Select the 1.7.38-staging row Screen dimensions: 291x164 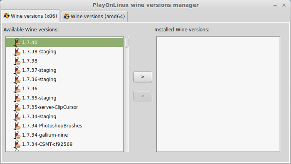pyautogui.click(x=64, y=52)
